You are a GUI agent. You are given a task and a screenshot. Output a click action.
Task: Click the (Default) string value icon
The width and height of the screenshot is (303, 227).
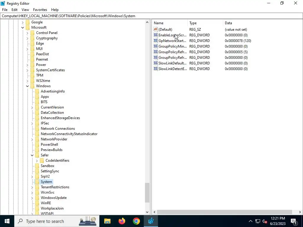(156, 29)
